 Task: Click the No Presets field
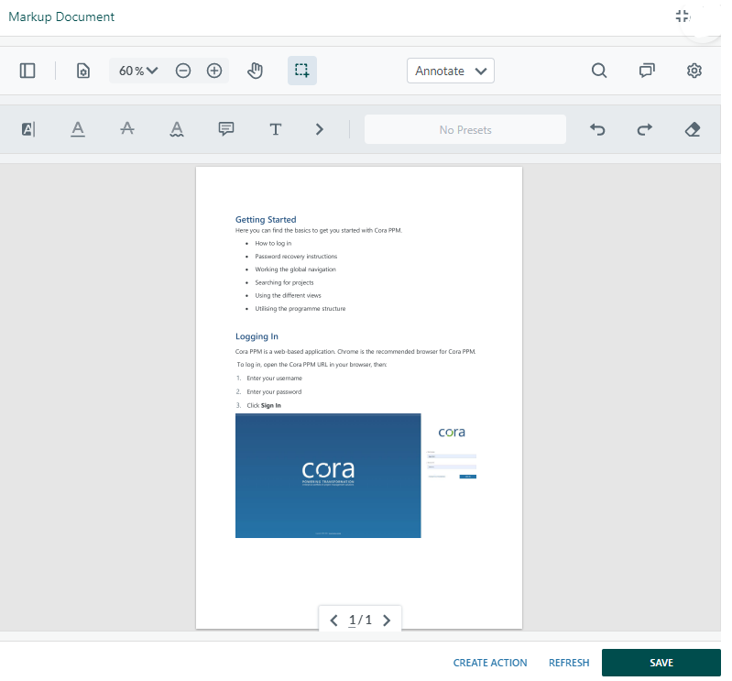465,129
